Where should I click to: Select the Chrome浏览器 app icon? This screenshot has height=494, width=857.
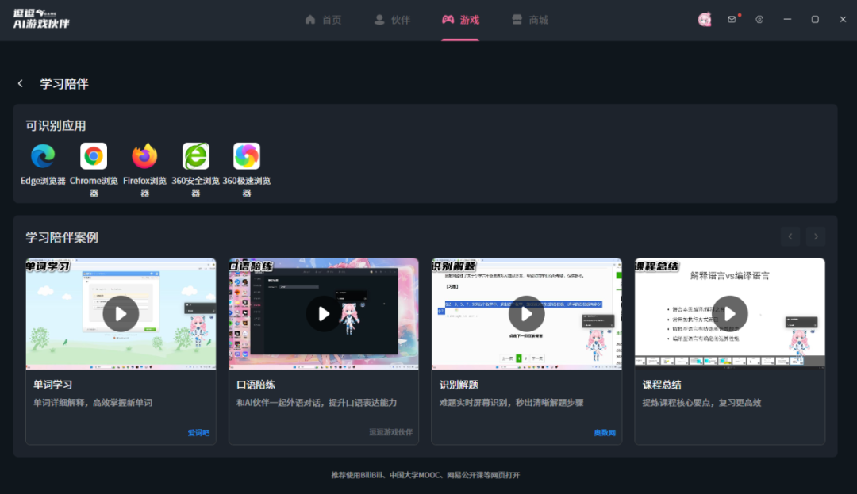[93, 156]
